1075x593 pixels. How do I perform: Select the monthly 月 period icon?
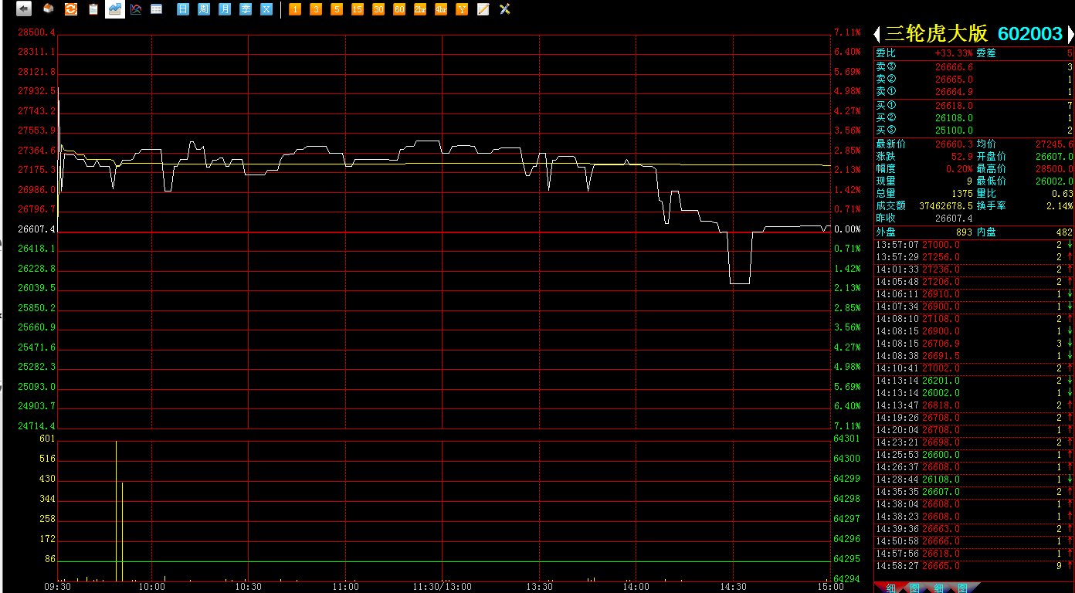click(225, 9)
